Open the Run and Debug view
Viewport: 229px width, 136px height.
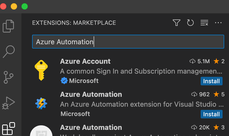[x=9, y=103]
